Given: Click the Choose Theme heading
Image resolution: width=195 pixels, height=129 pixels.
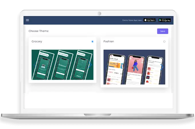Looking at the screenshot, I should [x=38, y=31].
